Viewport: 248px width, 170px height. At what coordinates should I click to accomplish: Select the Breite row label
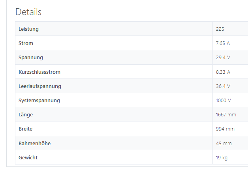(x=25, y=129)
